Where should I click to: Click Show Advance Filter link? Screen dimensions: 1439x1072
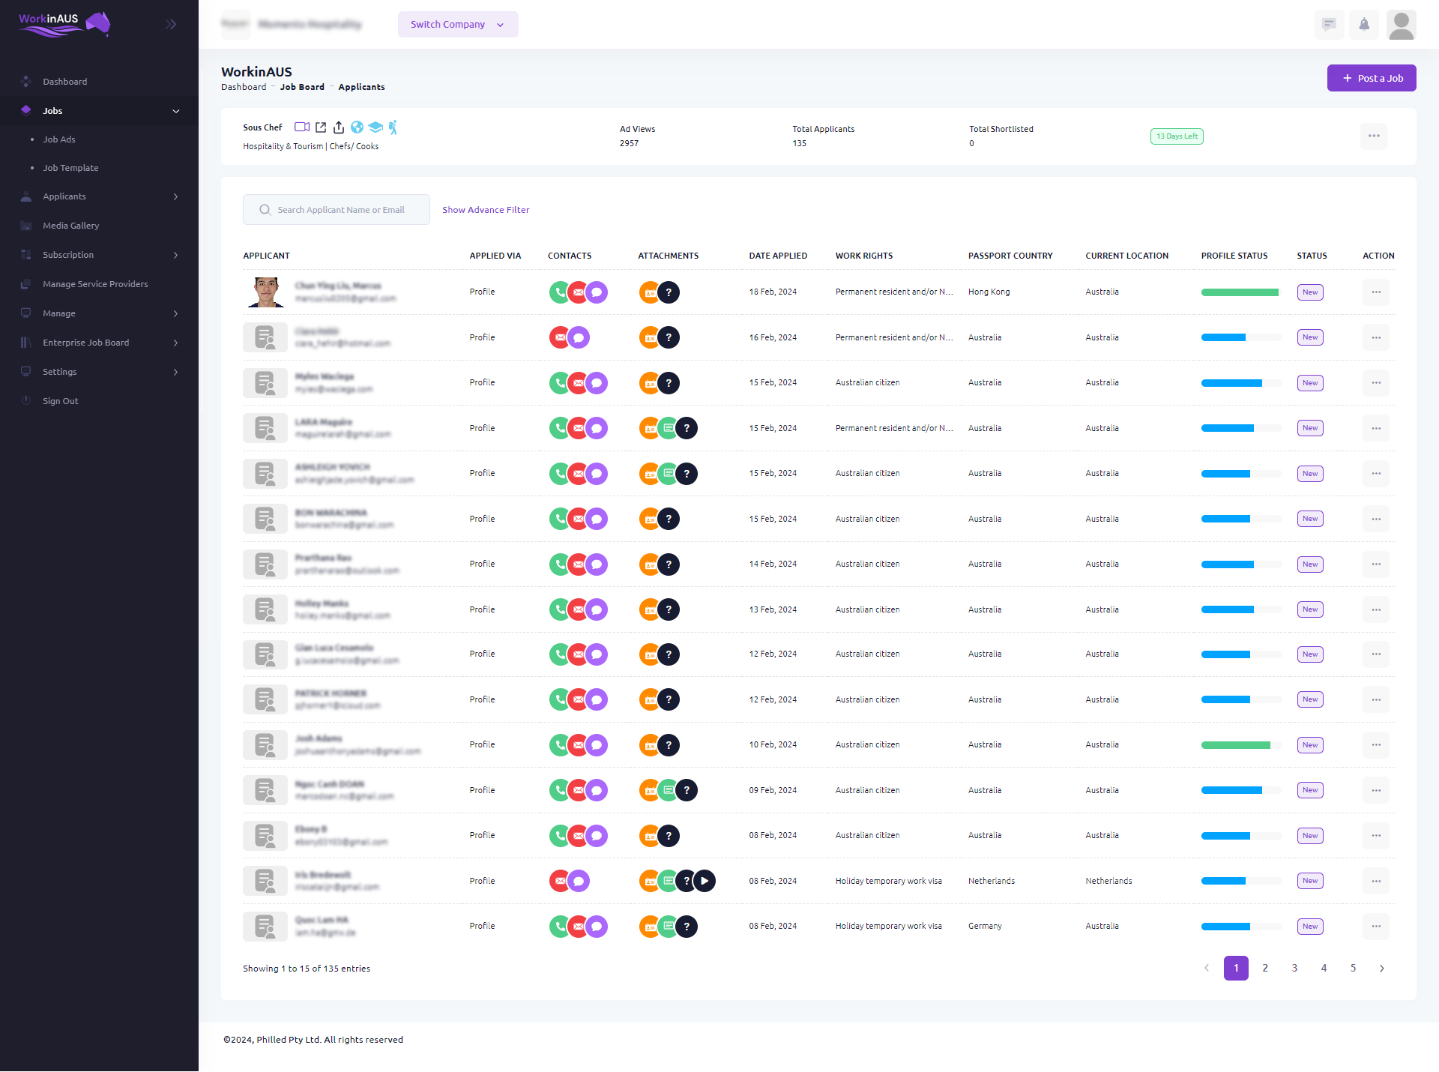click(486, 210)
